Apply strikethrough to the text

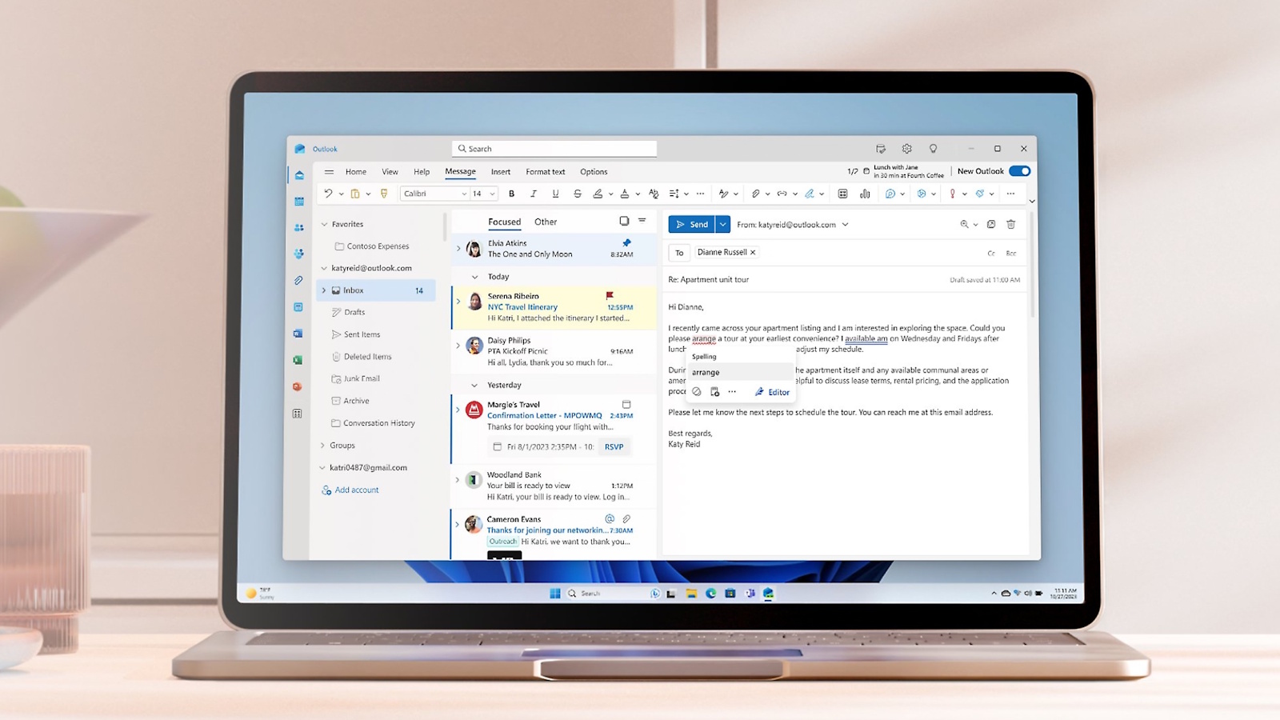(578, 194)
